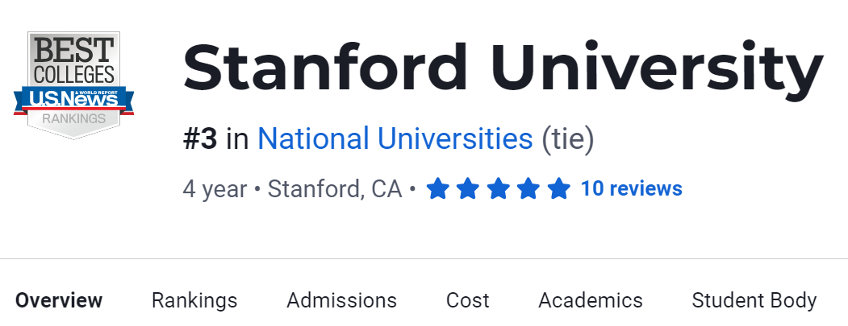This screenshot has width=848, height=326.
Task: Click the fifth rating star
Action: tap(558, 189)
